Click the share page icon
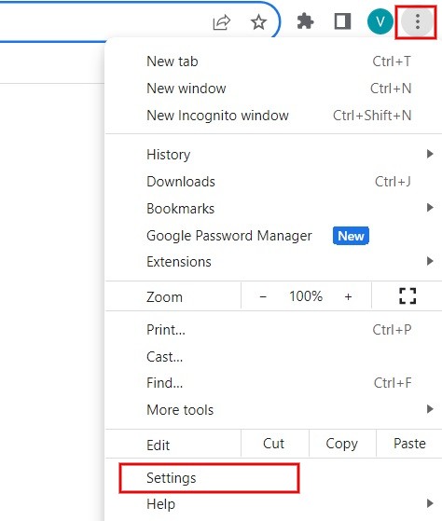 click(x=222, y=22)
